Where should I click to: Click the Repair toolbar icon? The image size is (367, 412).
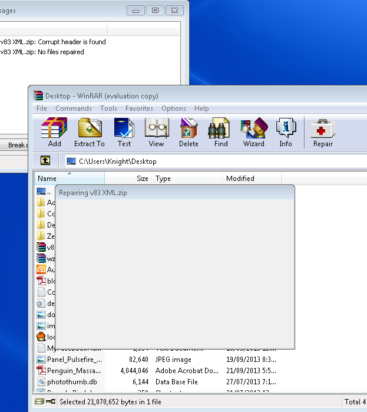[323, 128]
